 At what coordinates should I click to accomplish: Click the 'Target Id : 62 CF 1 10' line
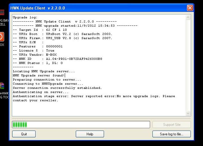[x=40, y=30]
